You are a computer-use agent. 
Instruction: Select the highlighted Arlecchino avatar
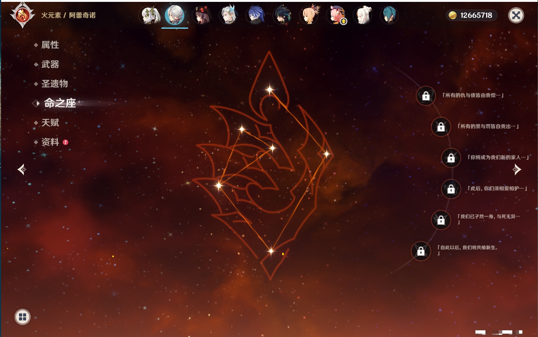pyautogui.click(x=175, y=15)
